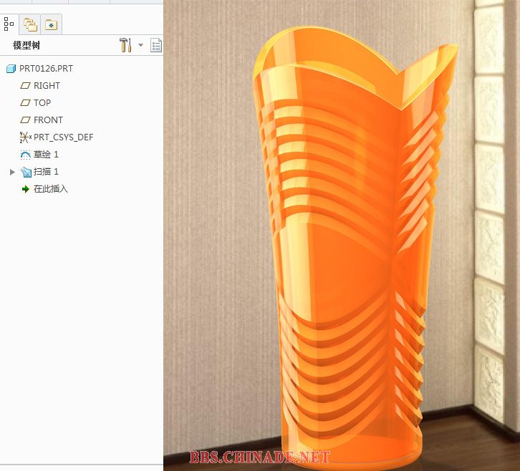Click the sketch icon of 草绘 1
The height and width of the screenshot is (471, 520).
tap(25, 155)
